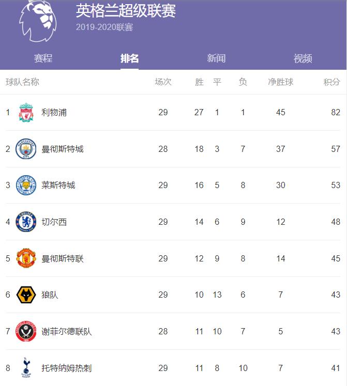This screenshot has width=347, height=386.
Task: Click the Sheffield United club crest
Action: tap(26, 331)
